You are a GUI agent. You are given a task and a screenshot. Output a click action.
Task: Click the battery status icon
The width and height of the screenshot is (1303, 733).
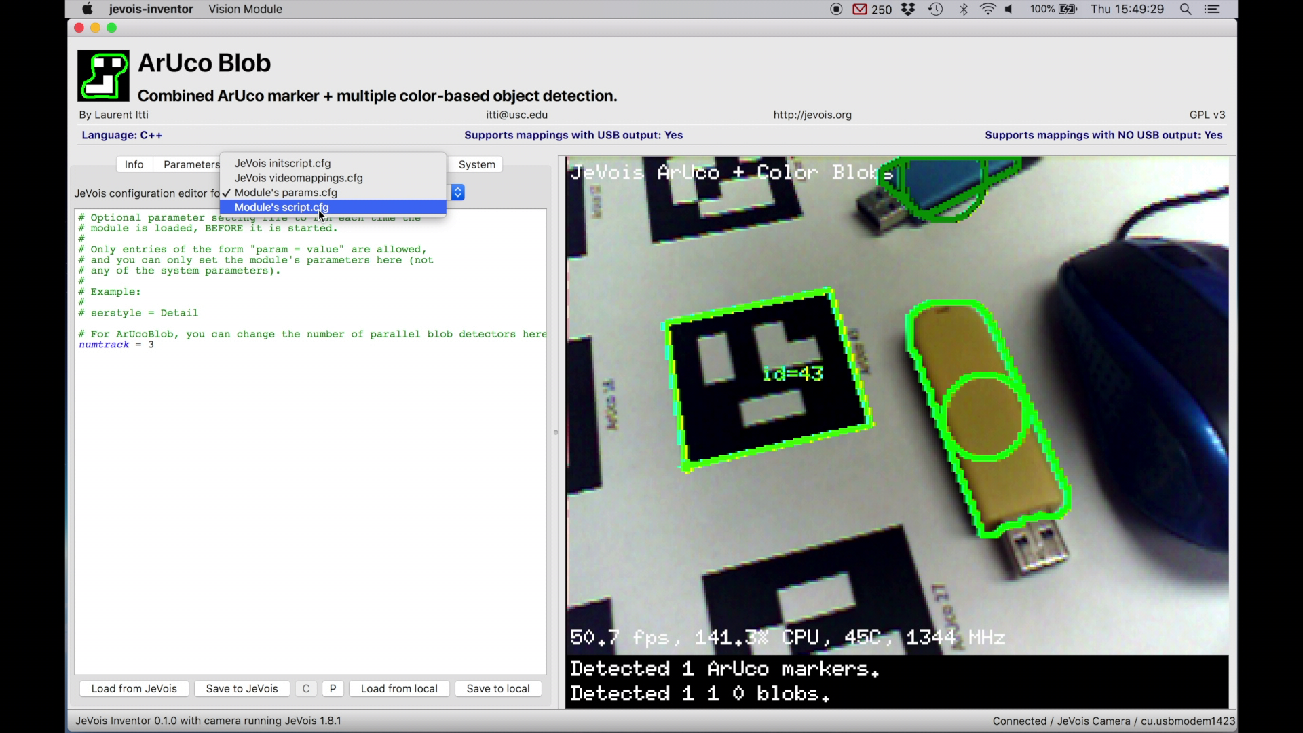(1068, 9)
